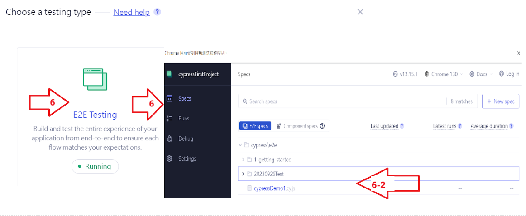Viewport: 526px width, 216px height.
Task: Click the v13.15.1 version label
Action: tap(409, 74)
